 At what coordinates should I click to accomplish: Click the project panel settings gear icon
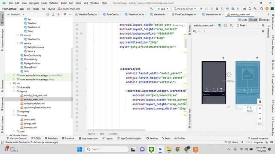(x=65, y=14)
